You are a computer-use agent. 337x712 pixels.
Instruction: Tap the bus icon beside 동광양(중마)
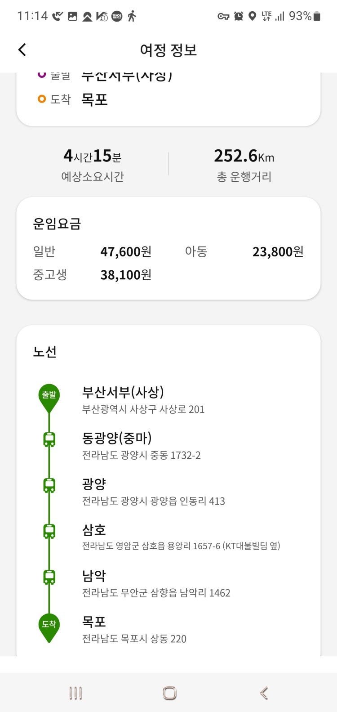click(x=49, y=439)
